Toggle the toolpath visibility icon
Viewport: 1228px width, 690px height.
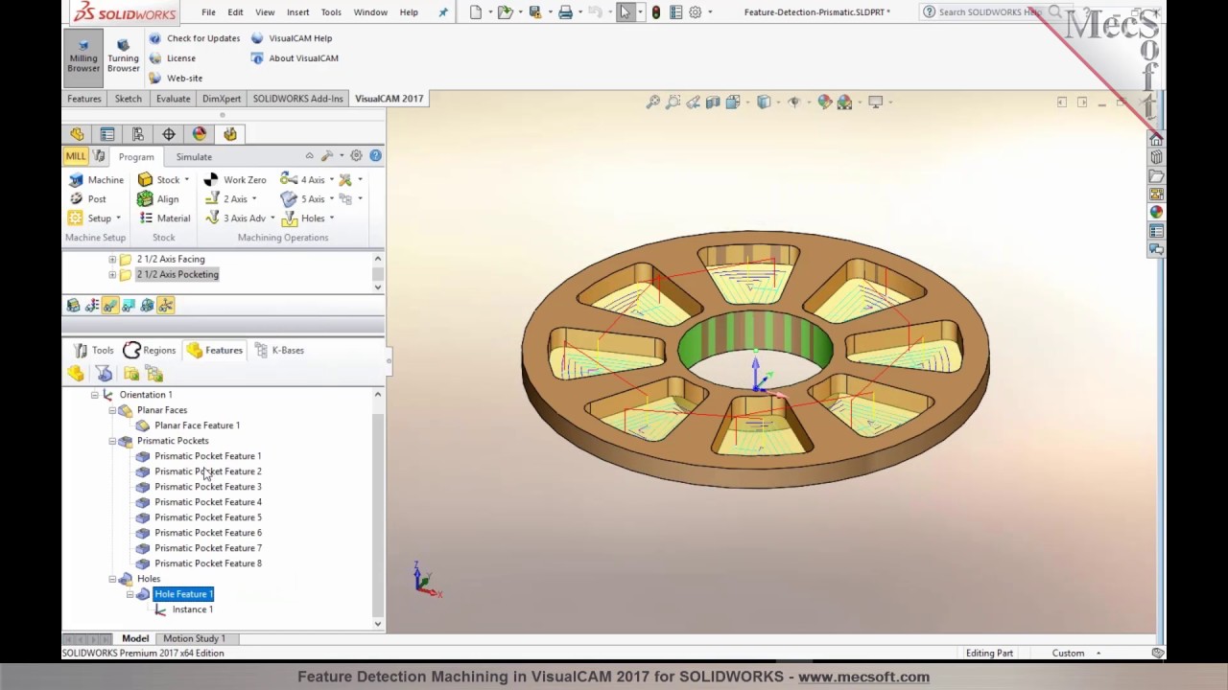110,306
